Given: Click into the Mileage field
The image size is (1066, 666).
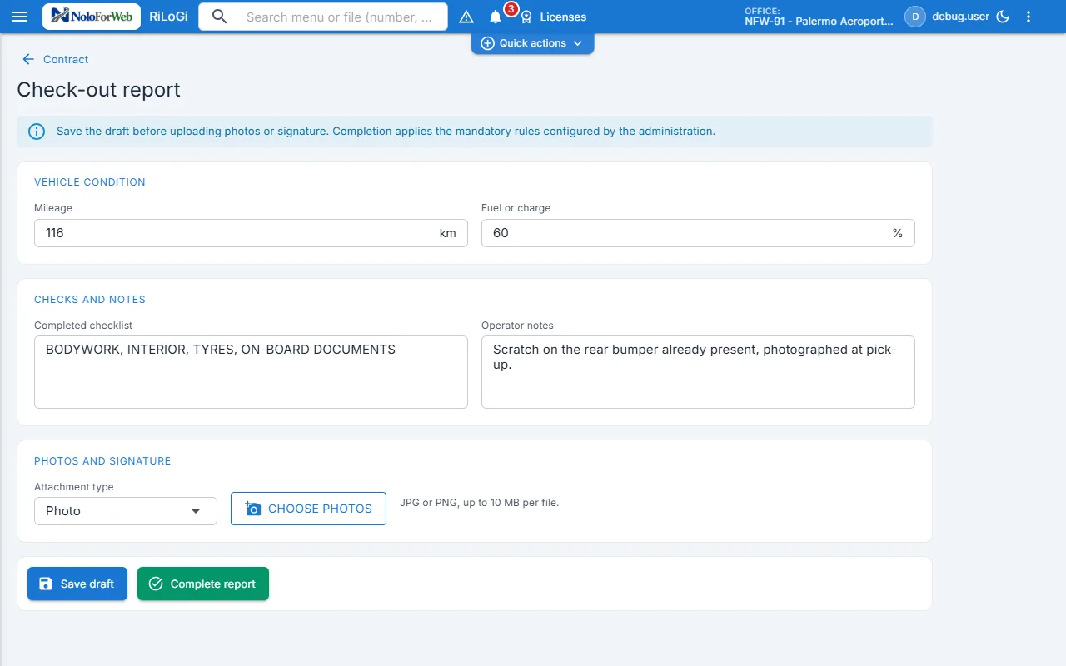Looking at the screenshot, I should coord(251,233).
